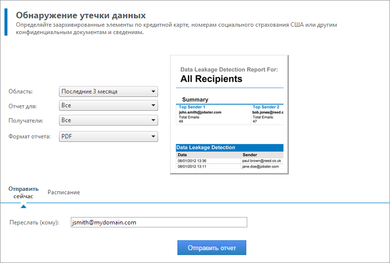Click the Отправить отчет button
390x263 pixels.
212,248
